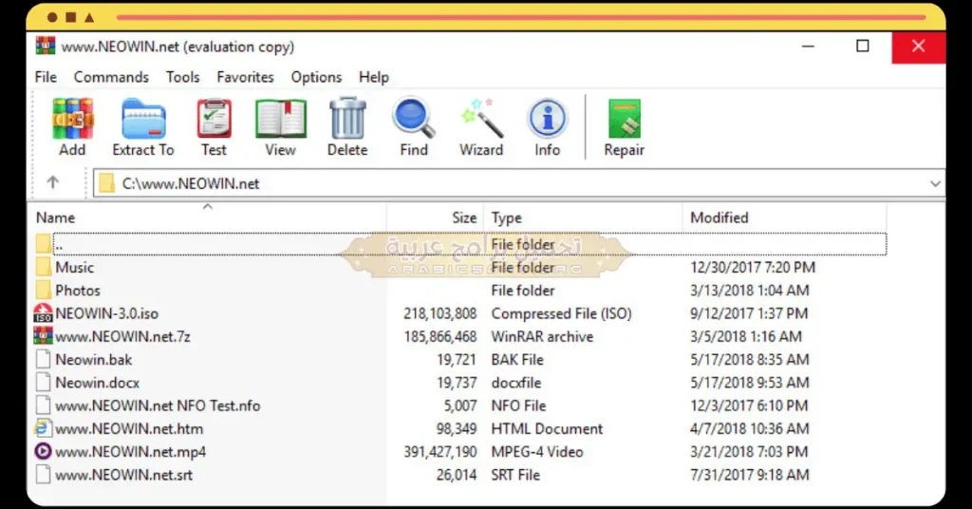Viewport: 972px width, 509px height.
Task: Select the NEOWIN-3.0.iso file name
Action: pyautogui.click(x=106, y=313)
